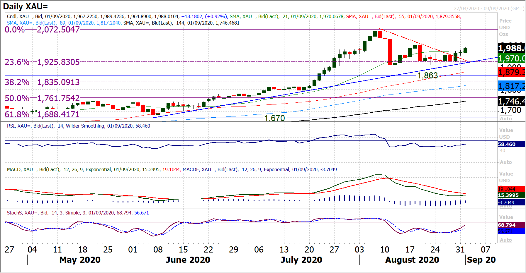Click the June 2020 month label

(x=188, y=260)
